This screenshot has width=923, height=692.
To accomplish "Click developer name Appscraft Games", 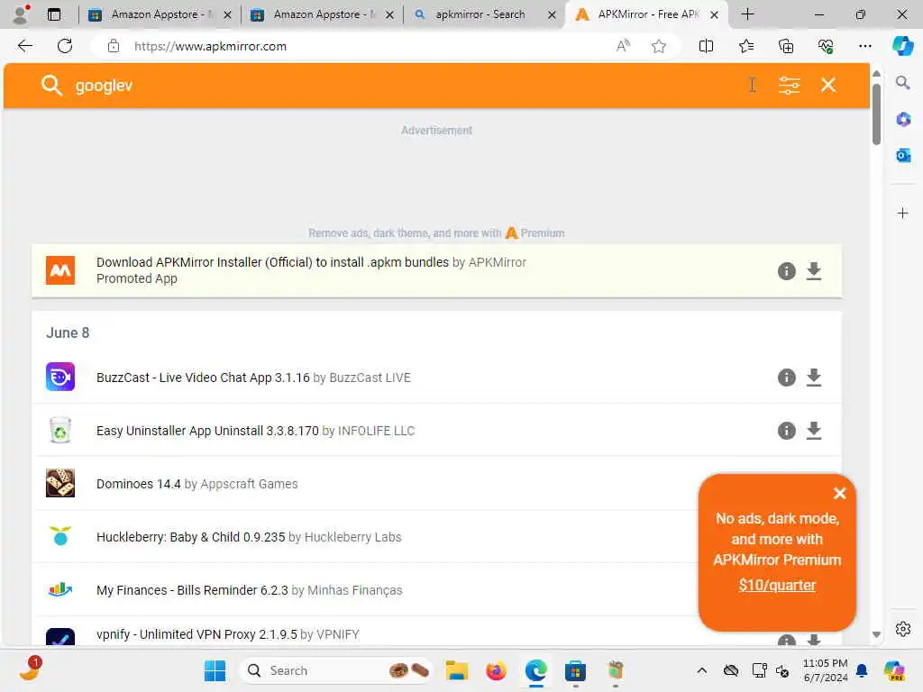I will tap(249, 484).
